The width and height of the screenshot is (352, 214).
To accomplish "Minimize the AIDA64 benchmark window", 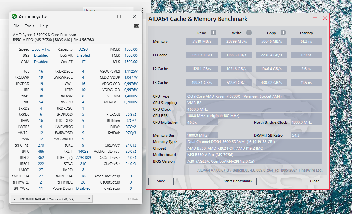I will (x=315, y=18).
